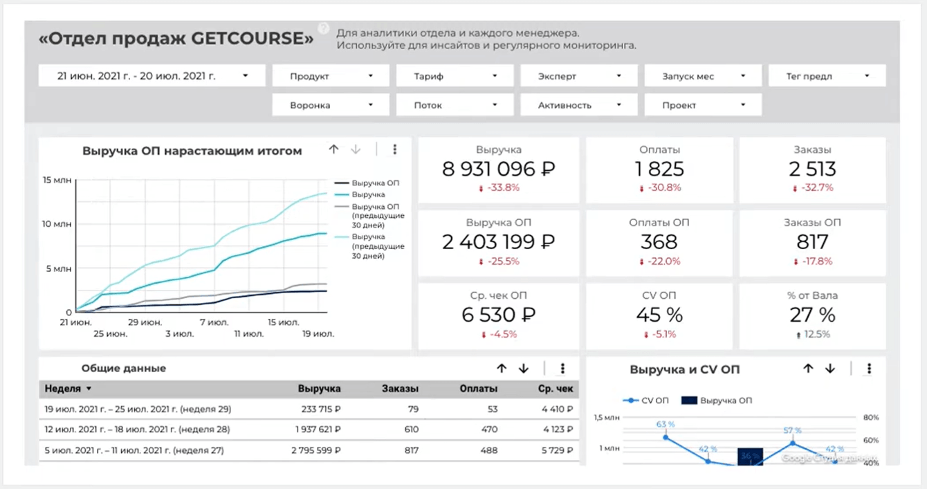Select row 19 июл. – 25 июл. (неделя 29)
Screen dimensions: 927x489
[309, 409]
